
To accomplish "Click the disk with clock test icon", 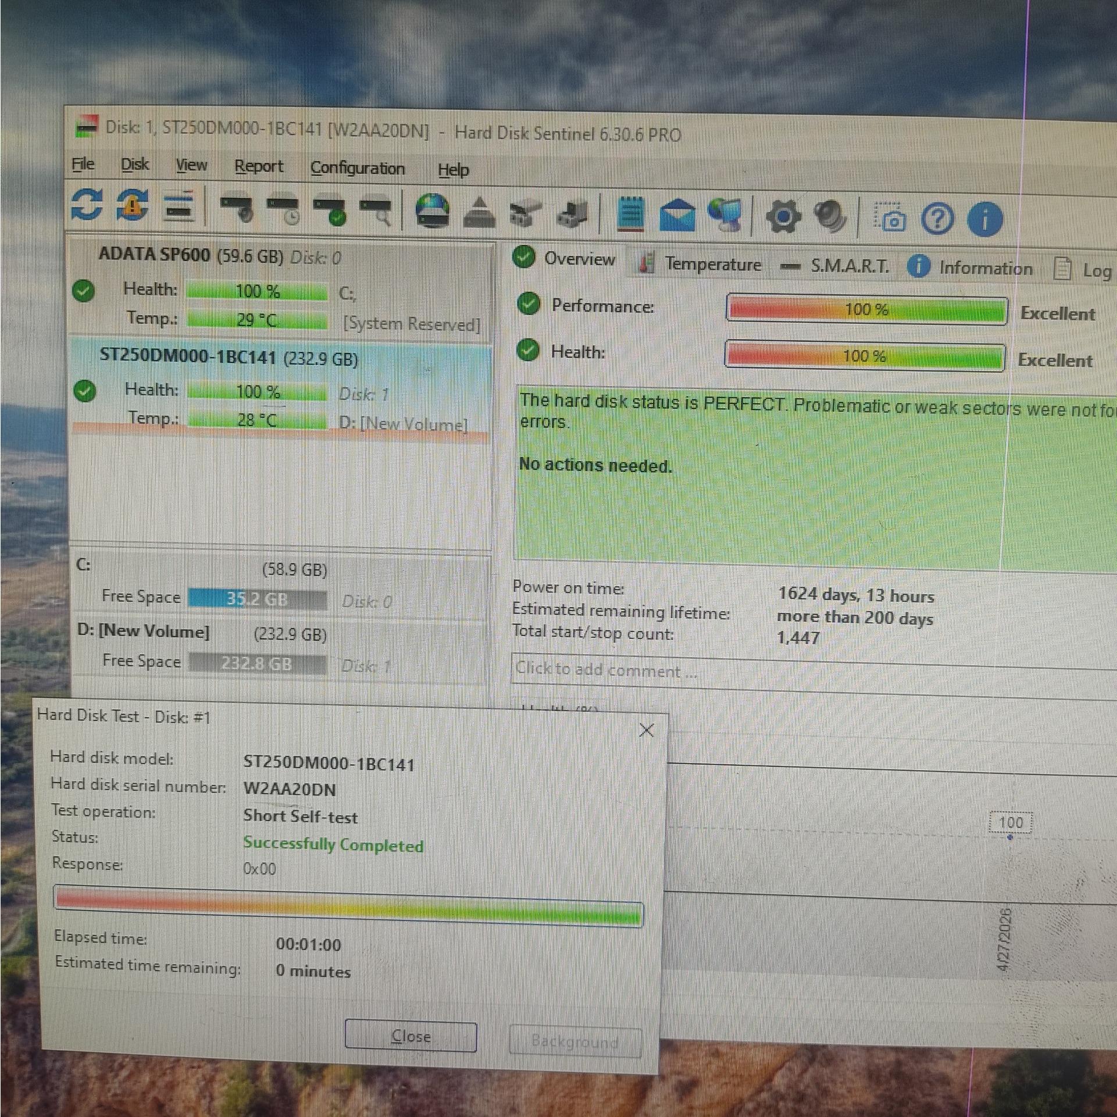I will point(283,211).
